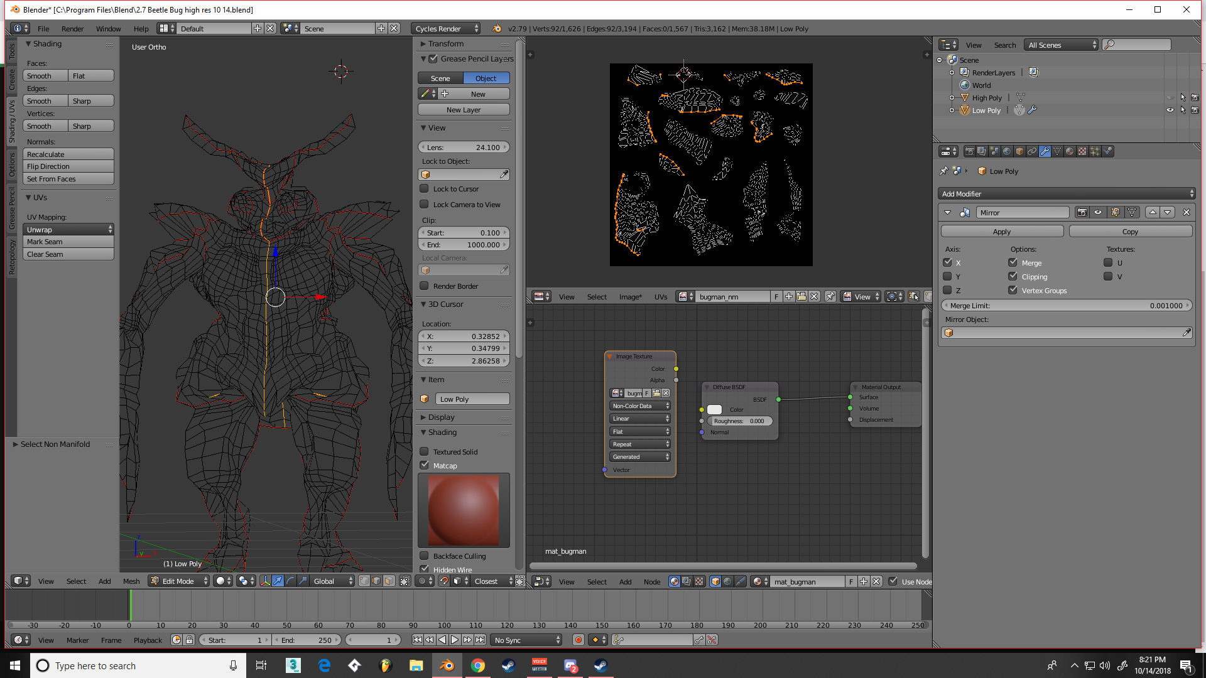Click the New Layer grease pencil button
This screenshot has width=1206, height=678.
[464, 110]
